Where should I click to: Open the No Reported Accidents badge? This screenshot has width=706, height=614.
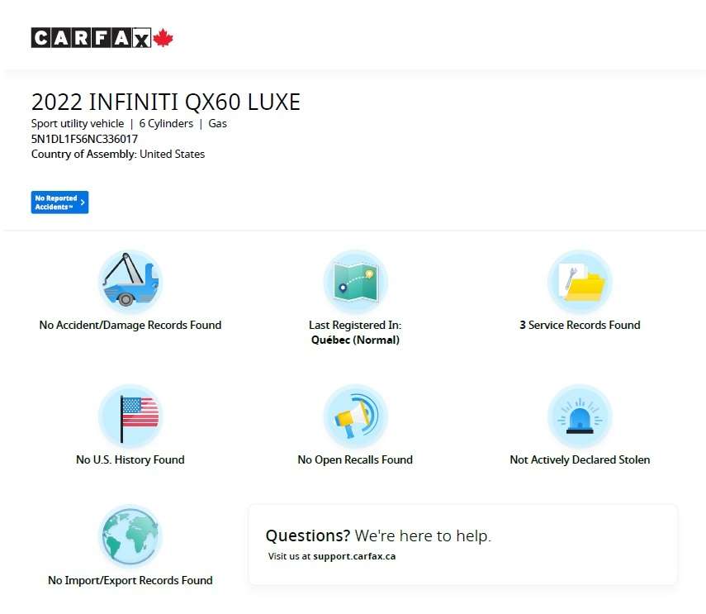(x=60, y=202)
